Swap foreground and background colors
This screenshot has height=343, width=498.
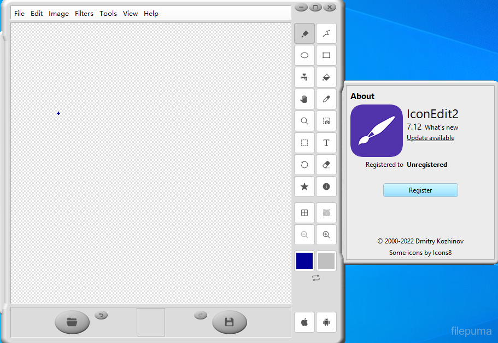316,278
